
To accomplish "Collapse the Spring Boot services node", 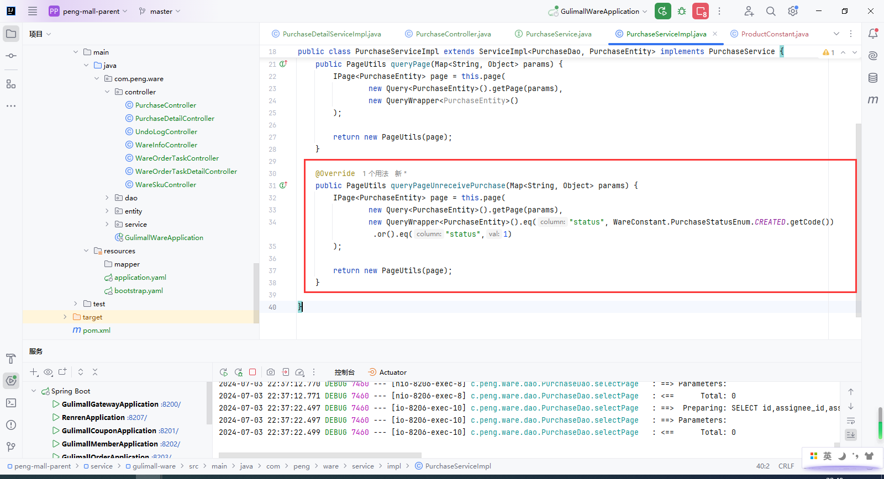I will click(x=34, y=391).
